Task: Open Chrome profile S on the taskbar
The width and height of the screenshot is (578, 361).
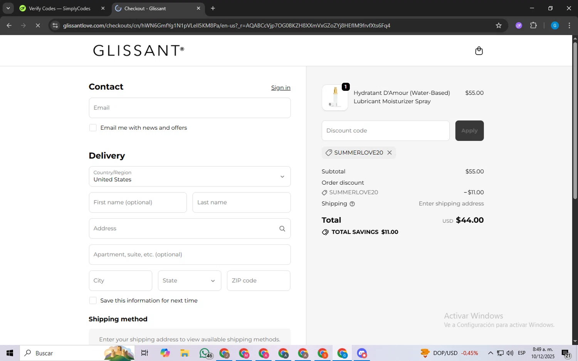Action: coord(323,353)
